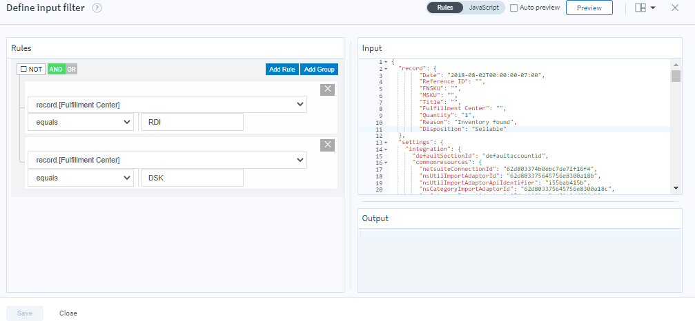This screenshot has width=695, height=321.
Task: Click the Preview button
Action: point(589,8)
